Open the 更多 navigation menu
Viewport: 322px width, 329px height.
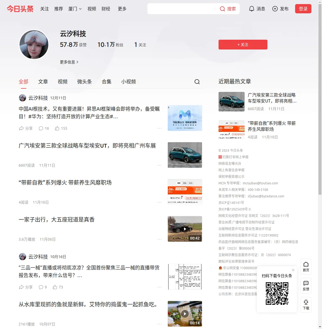pyautogui.click(x=122, y=9)
